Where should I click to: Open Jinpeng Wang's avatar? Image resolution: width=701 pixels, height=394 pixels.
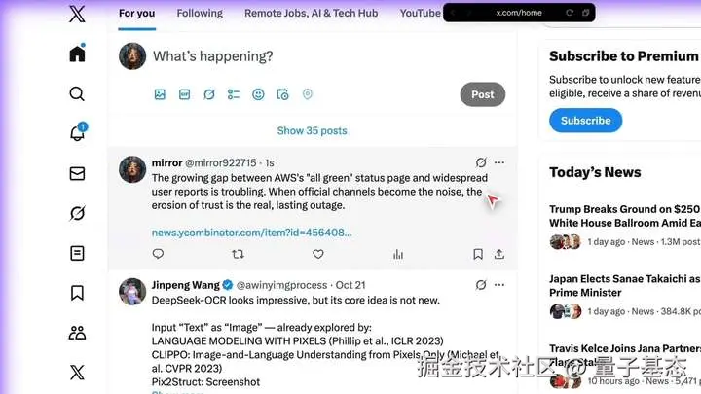pos(132,291)
